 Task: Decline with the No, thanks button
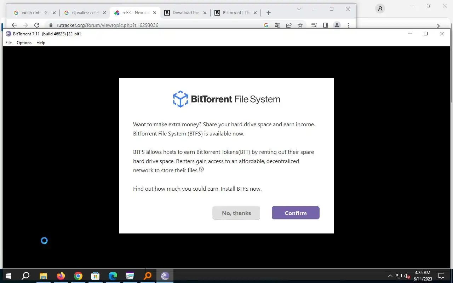[x=236, y=213]
